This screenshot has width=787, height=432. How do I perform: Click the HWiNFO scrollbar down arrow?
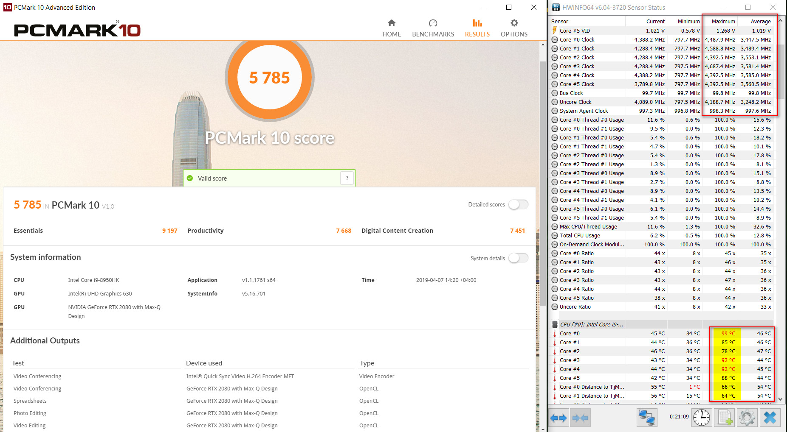pos(780,399)
